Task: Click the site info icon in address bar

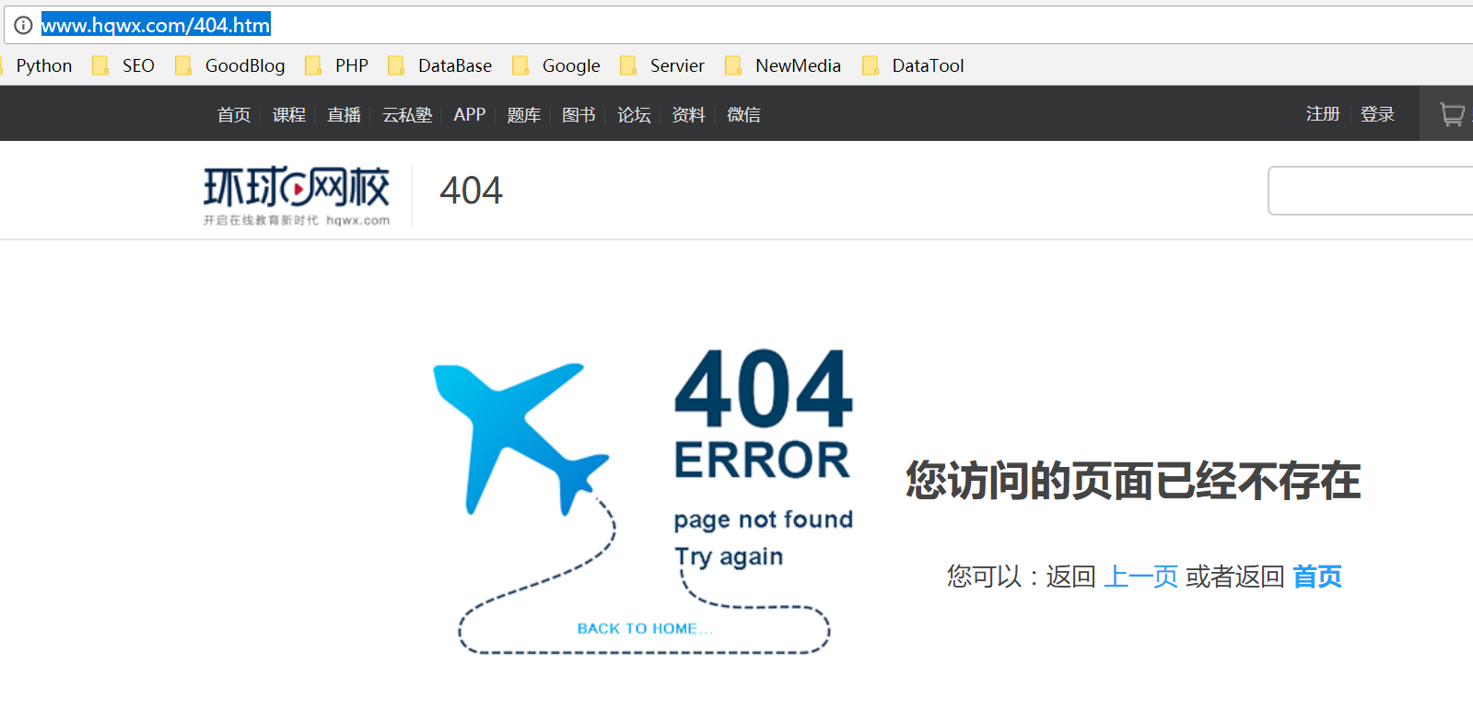Action: (x=24, y=26)
